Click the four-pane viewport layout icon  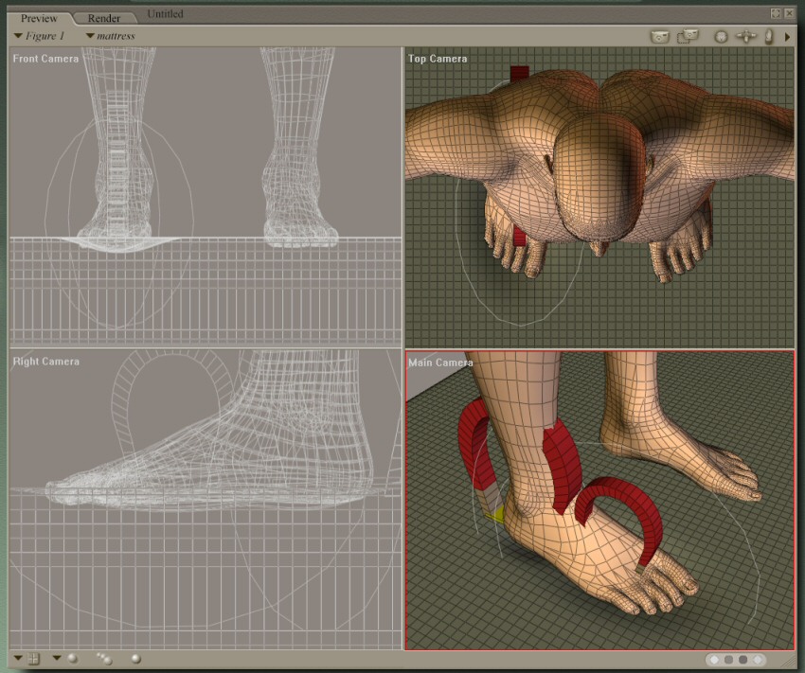(x=34, y=659)
